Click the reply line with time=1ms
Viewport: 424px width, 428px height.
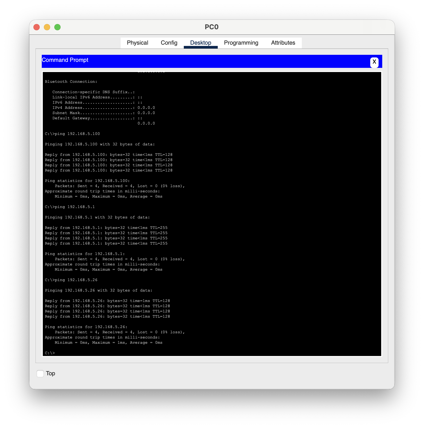(107, 301)
